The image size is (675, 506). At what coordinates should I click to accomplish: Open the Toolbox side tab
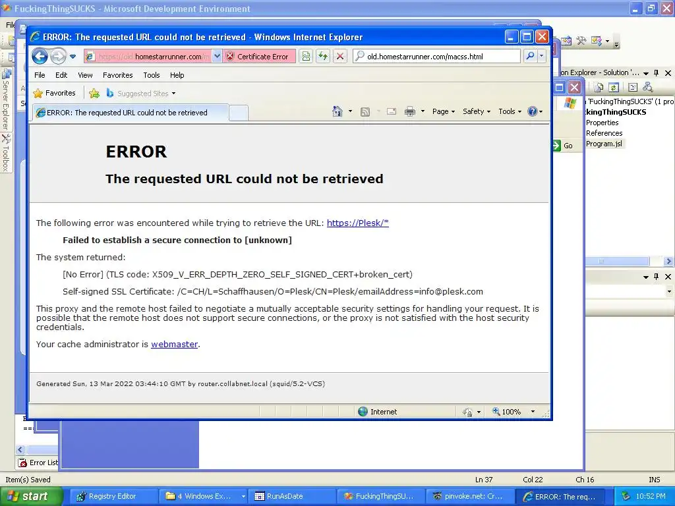6,153
